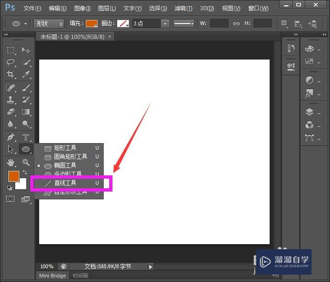
Task: Click the orange foreground color swatch
Action: pos(14,176)
